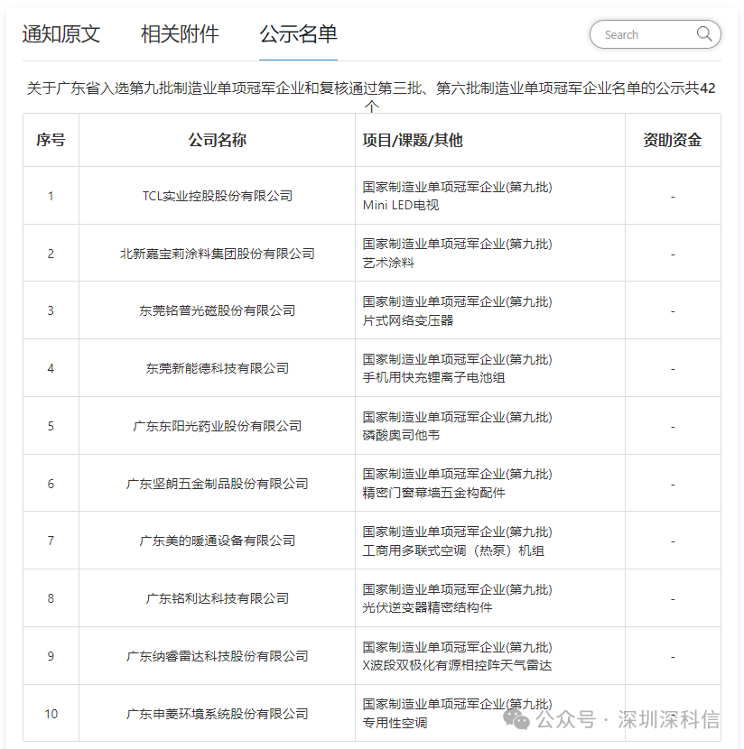
Task: Select 广东铭利达科技有限公司 cell
Action: tap(217, 598)
